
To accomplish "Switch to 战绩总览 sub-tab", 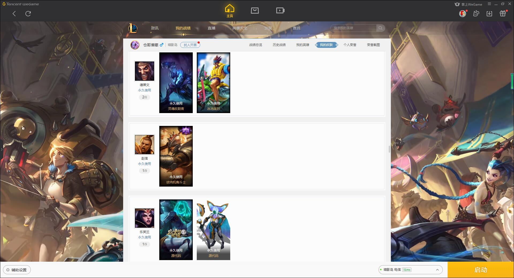I will click(256, 45).
